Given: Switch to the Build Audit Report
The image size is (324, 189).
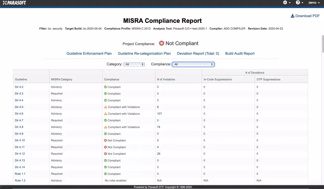Looking at the screenshot, I should [240, 53].
